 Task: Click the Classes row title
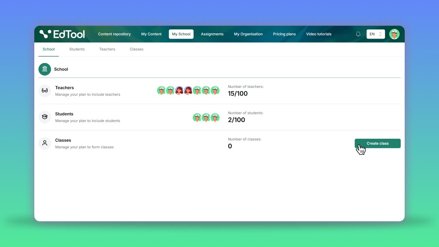(63, 140)
